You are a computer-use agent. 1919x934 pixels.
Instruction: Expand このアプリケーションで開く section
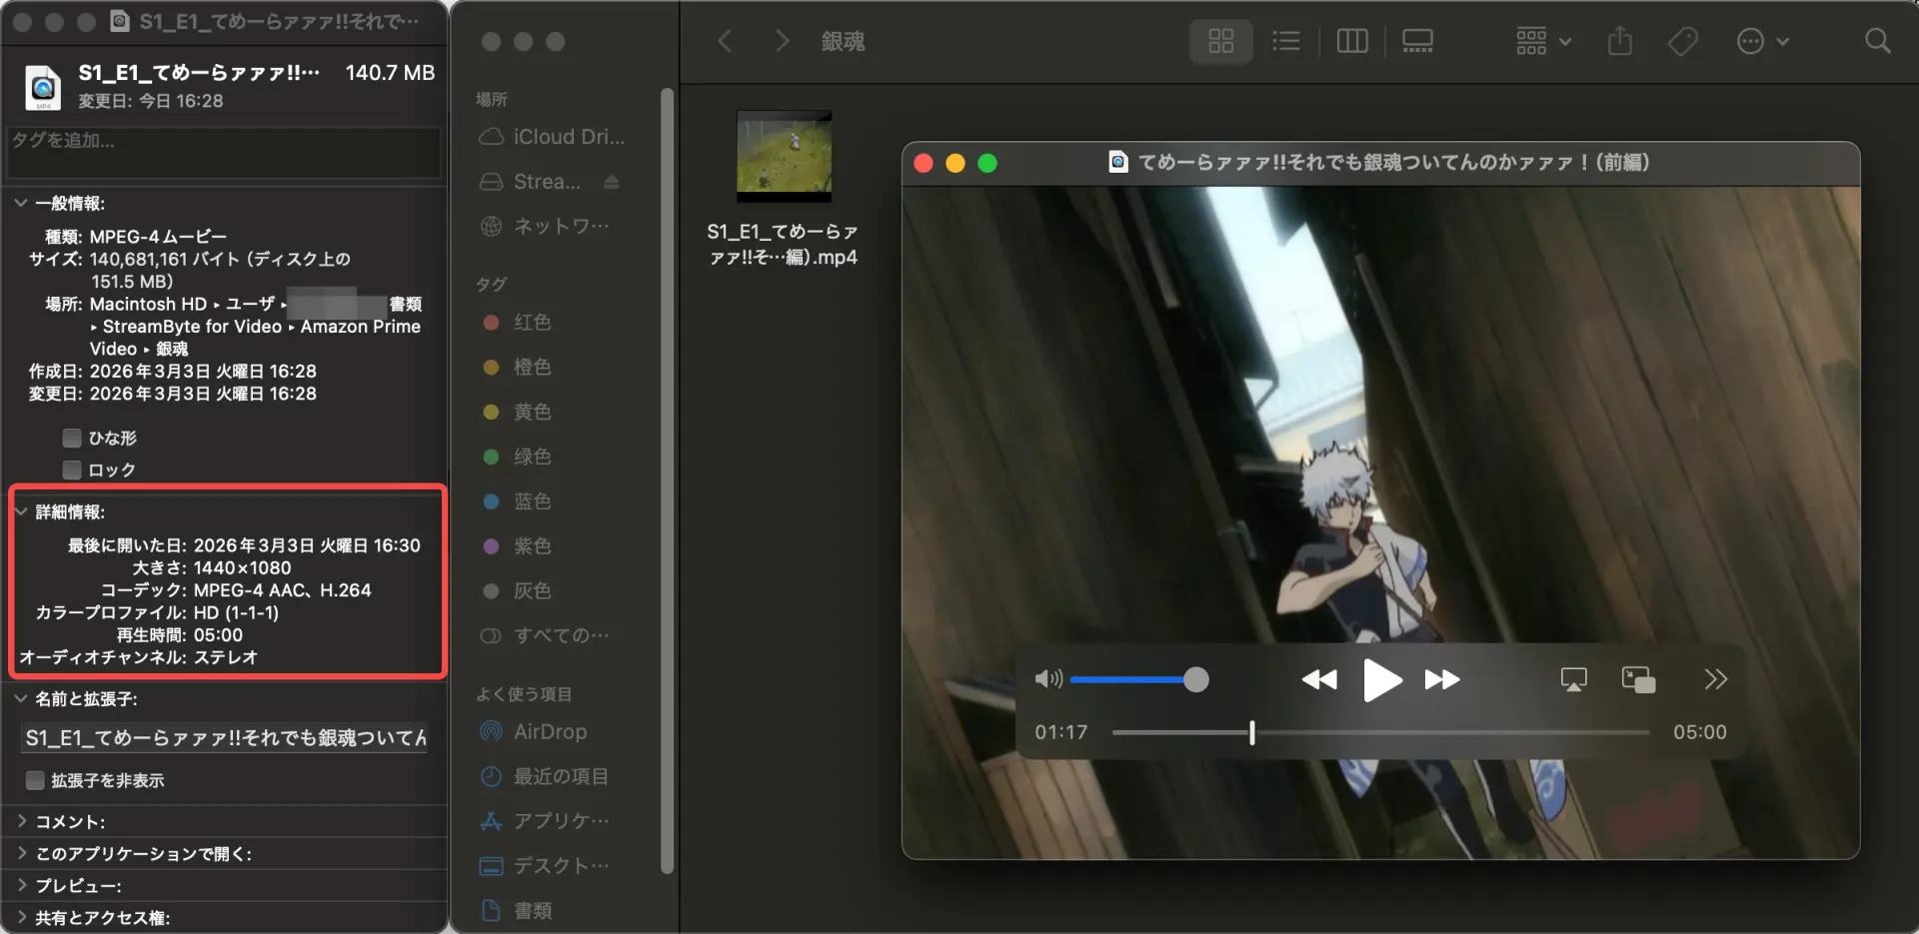pyautogui.click(x=21, y=853)
